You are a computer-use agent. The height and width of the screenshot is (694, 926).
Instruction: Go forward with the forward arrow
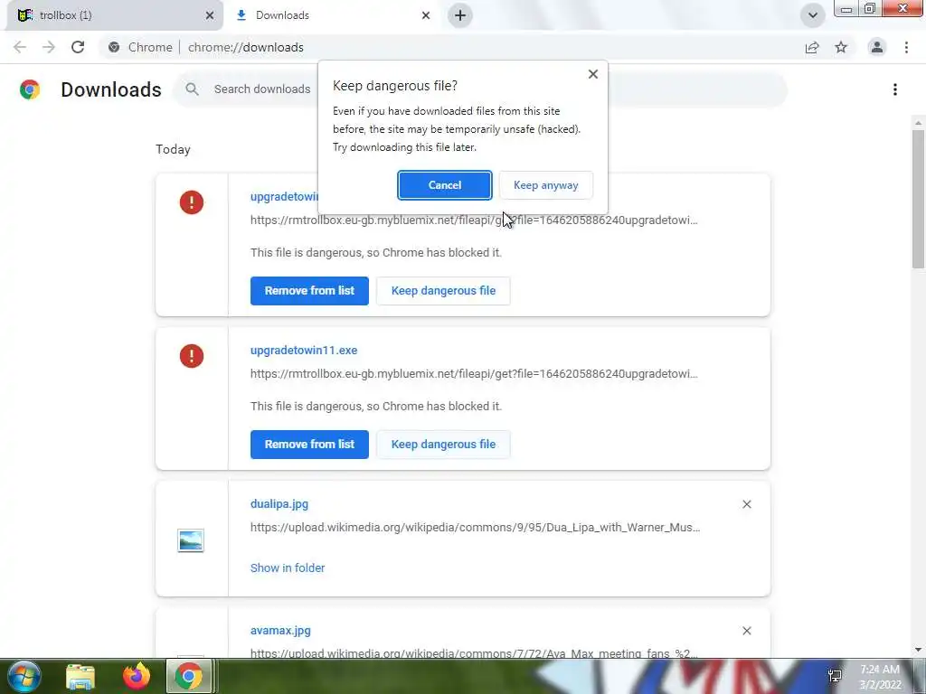point(49,47)
